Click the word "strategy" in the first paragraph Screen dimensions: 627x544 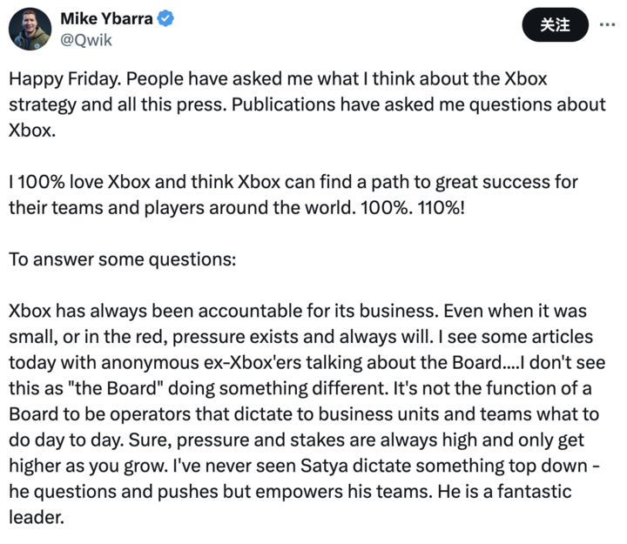[43, 105]
